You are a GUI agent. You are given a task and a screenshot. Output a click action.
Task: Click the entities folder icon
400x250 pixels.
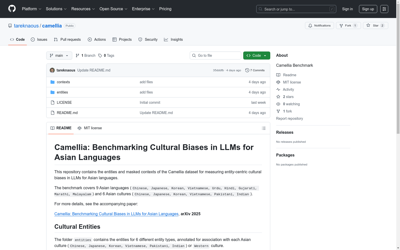click(x=52, y=92)
